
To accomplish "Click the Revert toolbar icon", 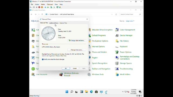I will pos(54,7).
